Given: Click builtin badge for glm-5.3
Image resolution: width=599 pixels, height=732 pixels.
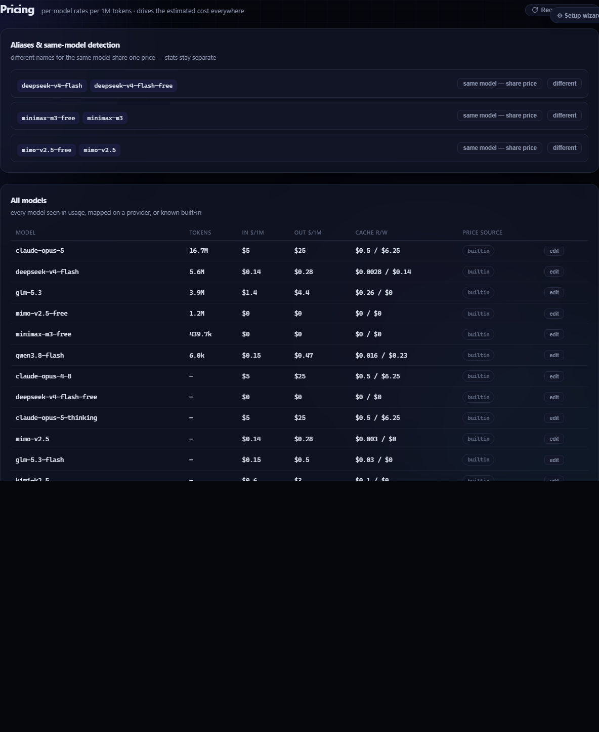Looking at the screenshot, I should point(478,292).
